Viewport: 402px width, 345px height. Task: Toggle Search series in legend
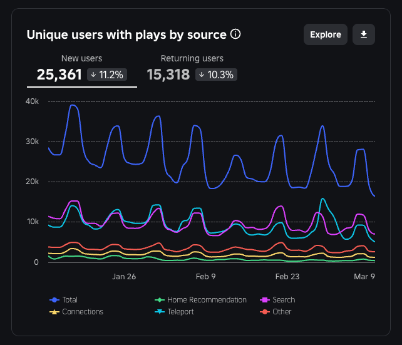277,300
